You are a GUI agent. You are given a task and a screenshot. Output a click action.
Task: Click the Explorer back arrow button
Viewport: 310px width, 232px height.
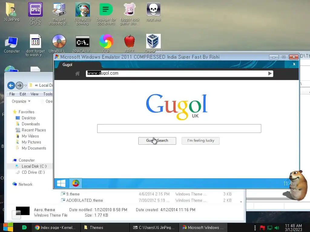pyautogui.click(x=11, y=85)
